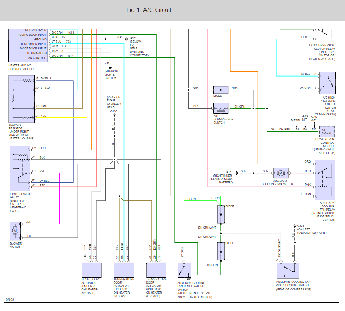345x311 pixels.
Task: Click the 'C1 PPL' relay terminal label
Action: 39,171
